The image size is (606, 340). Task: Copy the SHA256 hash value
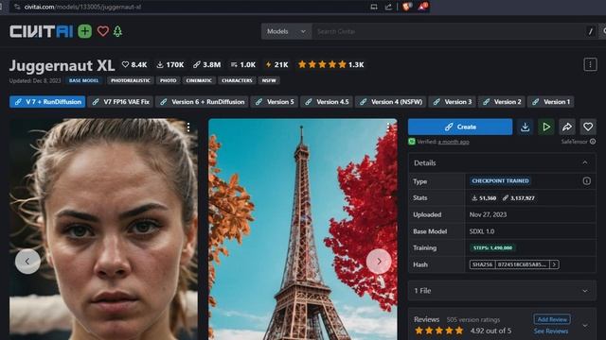(522, 264)
